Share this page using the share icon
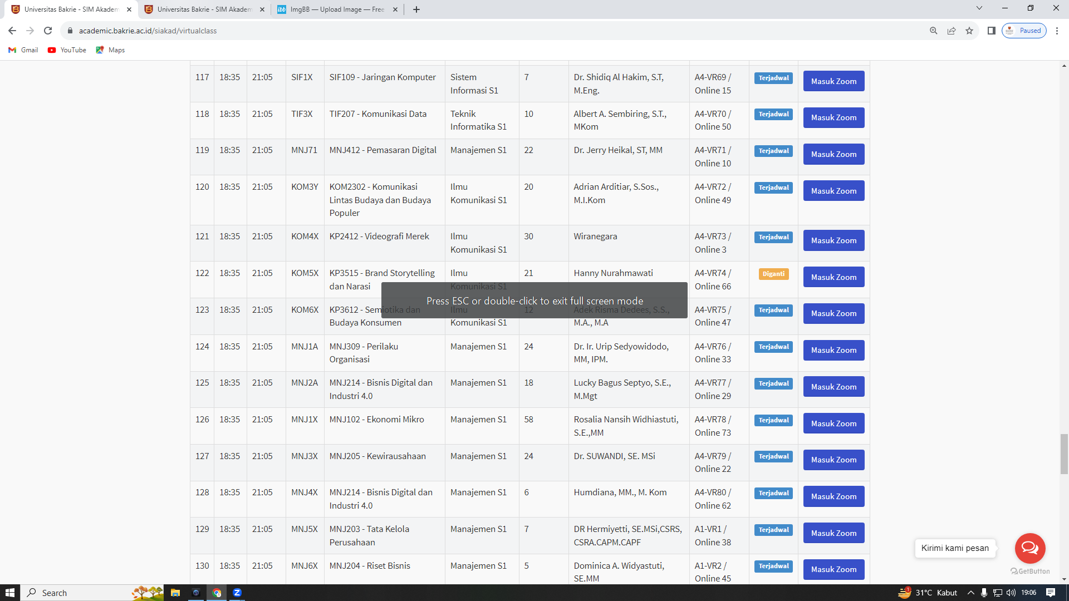 pyautogui.click(x=952, y=31)
